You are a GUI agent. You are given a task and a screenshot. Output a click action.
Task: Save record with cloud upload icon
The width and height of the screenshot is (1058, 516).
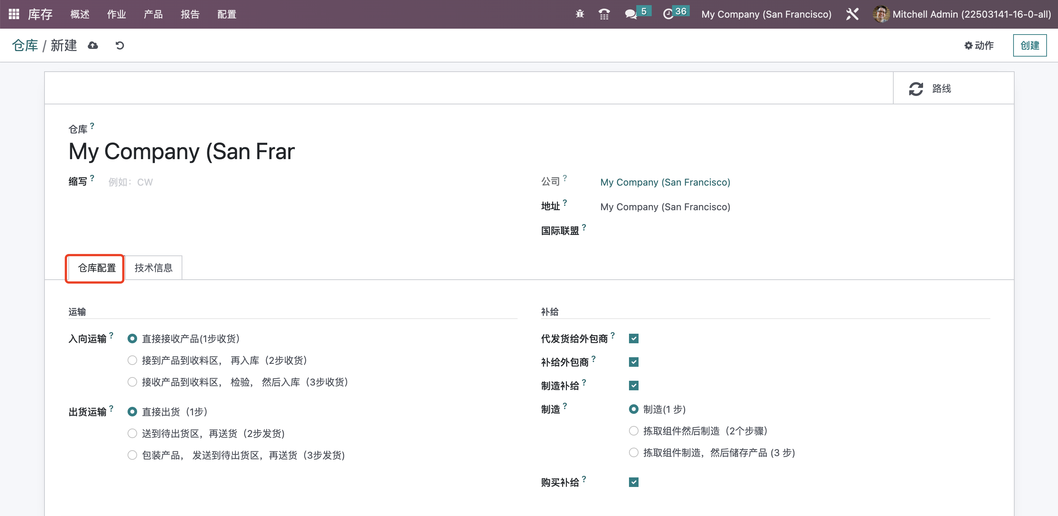93,45
